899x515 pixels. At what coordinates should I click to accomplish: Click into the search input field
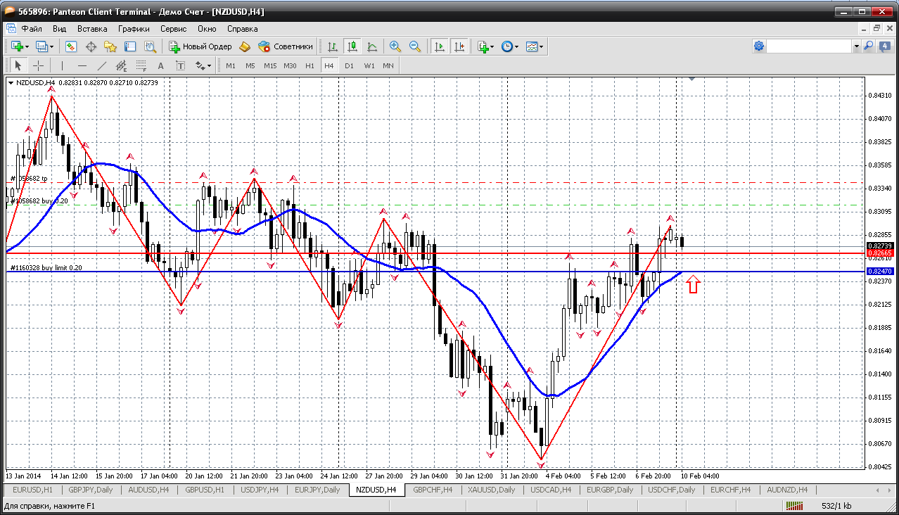coord(809,46)
